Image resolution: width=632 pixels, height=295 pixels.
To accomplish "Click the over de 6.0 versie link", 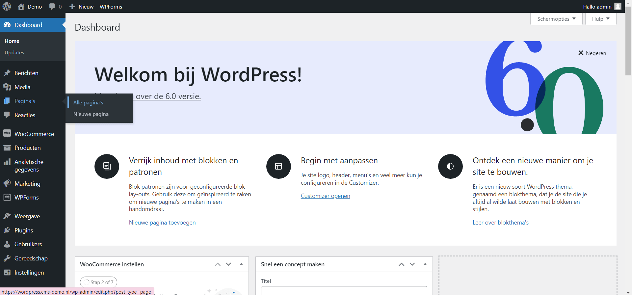I will (x=168, y=96).
